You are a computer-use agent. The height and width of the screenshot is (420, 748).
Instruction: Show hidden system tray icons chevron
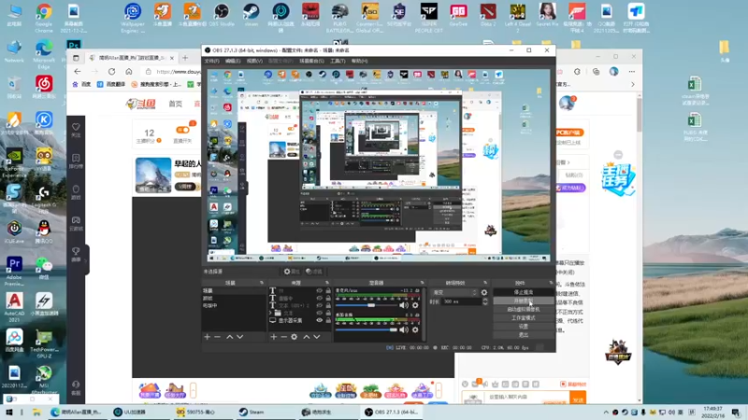click(x=606, y=413)
